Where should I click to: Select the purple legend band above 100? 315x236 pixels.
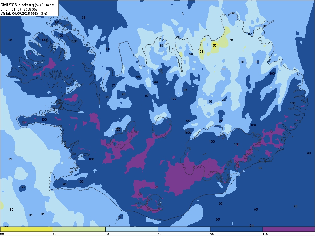click(289, 229)
